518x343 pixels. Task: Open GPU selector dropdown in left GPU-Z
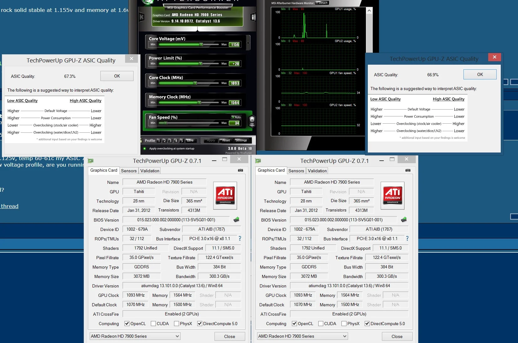pyautogui.click(x=135, y=336)
